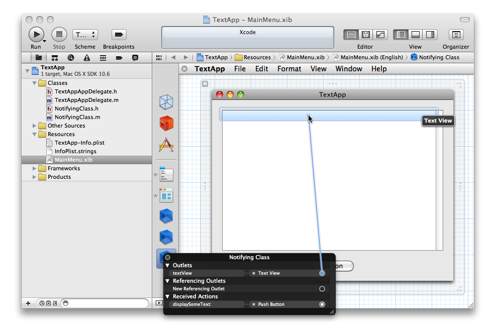
Task: Go forward in jump bar history
Action: coord(186,58)
